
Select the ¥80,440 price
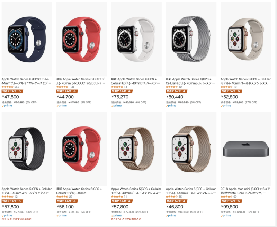coord(175,97)
